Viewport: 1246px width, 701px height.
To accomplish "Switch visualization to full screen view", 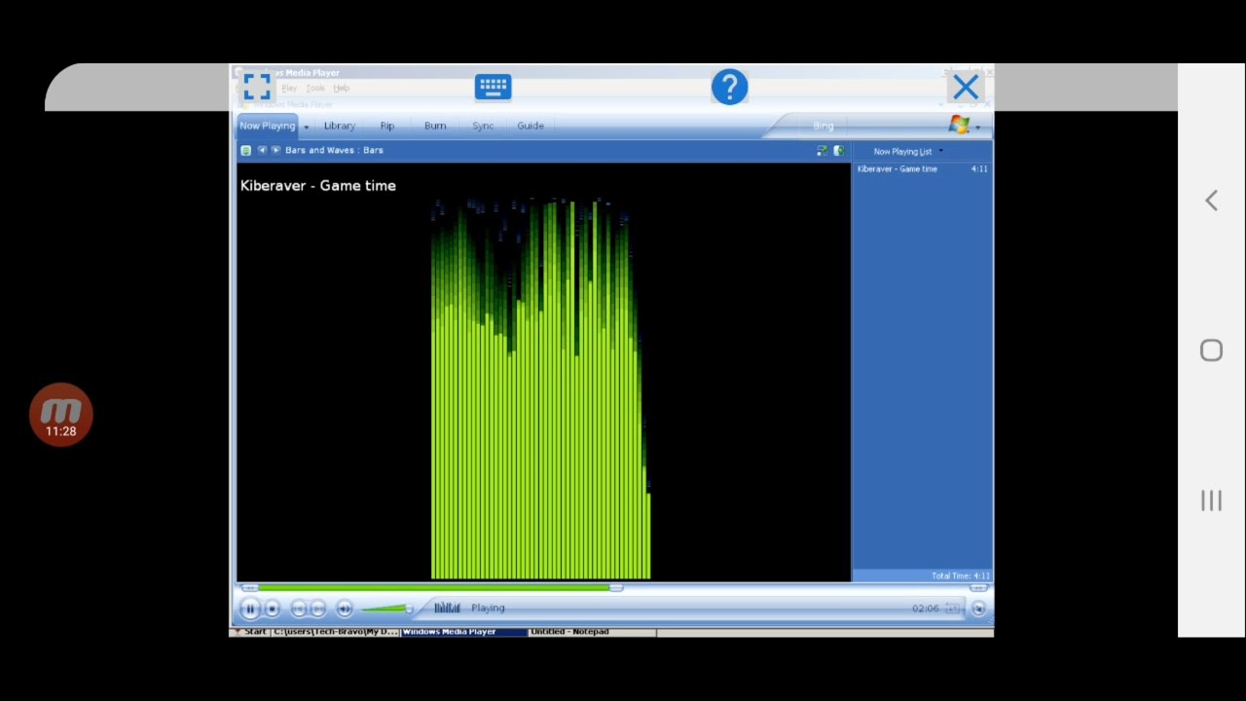I will click(822, 151).
